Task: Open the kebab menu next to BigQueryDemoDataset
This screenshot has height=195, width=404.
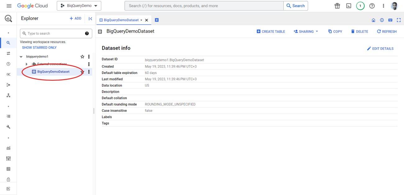Action: 89,71
